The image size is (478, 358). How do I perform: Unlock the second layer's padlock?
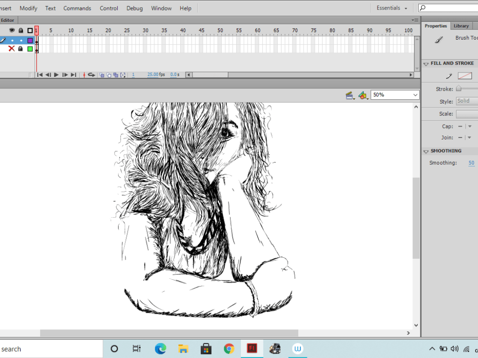pyautogui.click(x=21, y=49)
